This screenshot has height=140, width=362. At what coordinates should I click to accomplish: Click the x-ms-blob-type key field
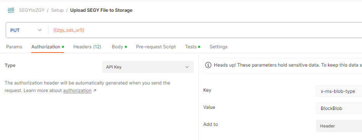pos(339,91)
